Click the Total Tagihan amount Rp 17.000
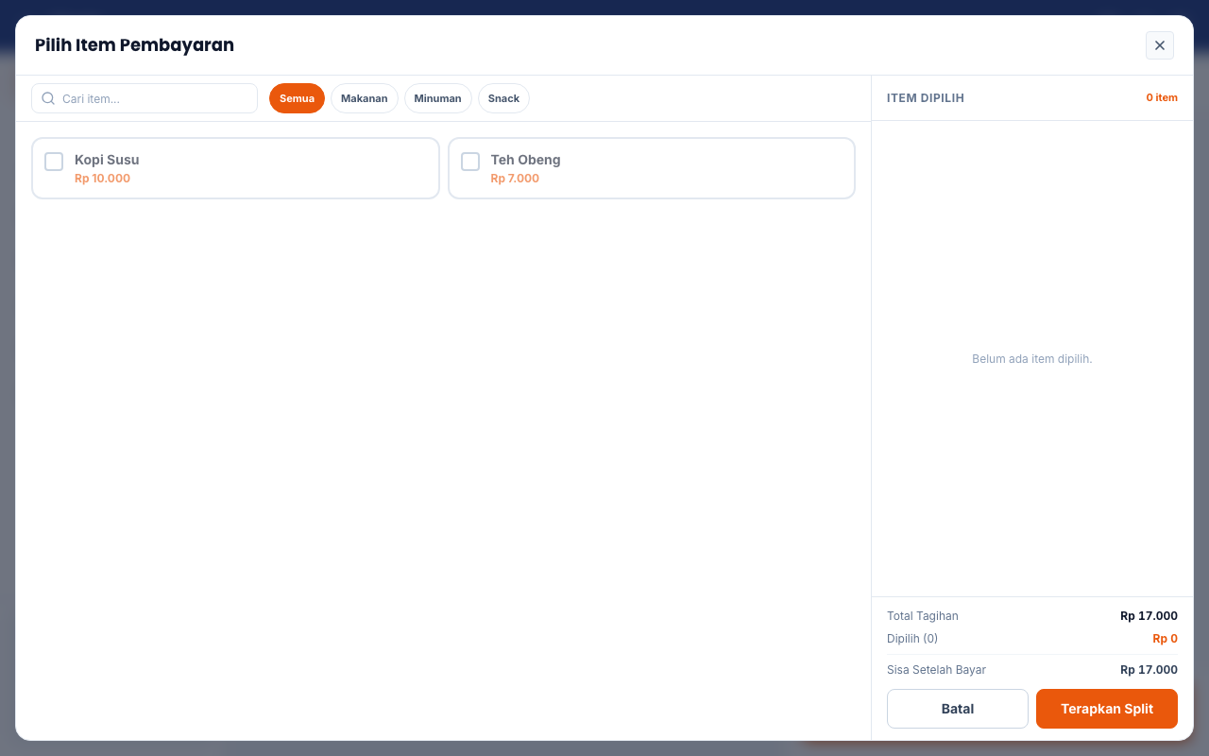1209x756 pixels. (x=1149, y=616)
